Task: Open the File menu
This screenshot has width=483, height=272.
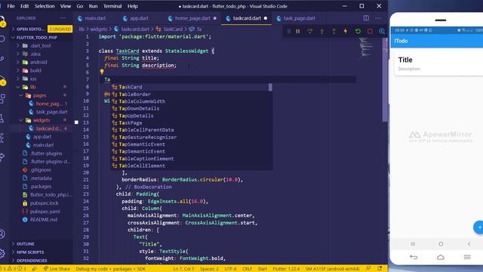Action: point(11,6)
